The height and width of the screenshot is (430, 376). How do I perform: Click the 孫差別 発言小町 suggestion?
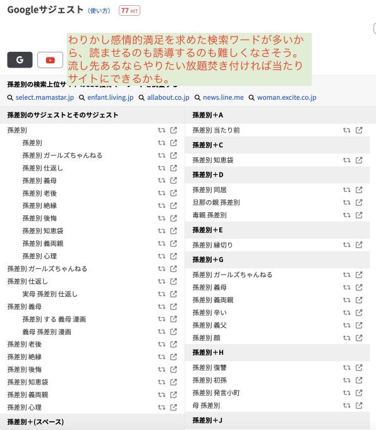pos(216,393)
